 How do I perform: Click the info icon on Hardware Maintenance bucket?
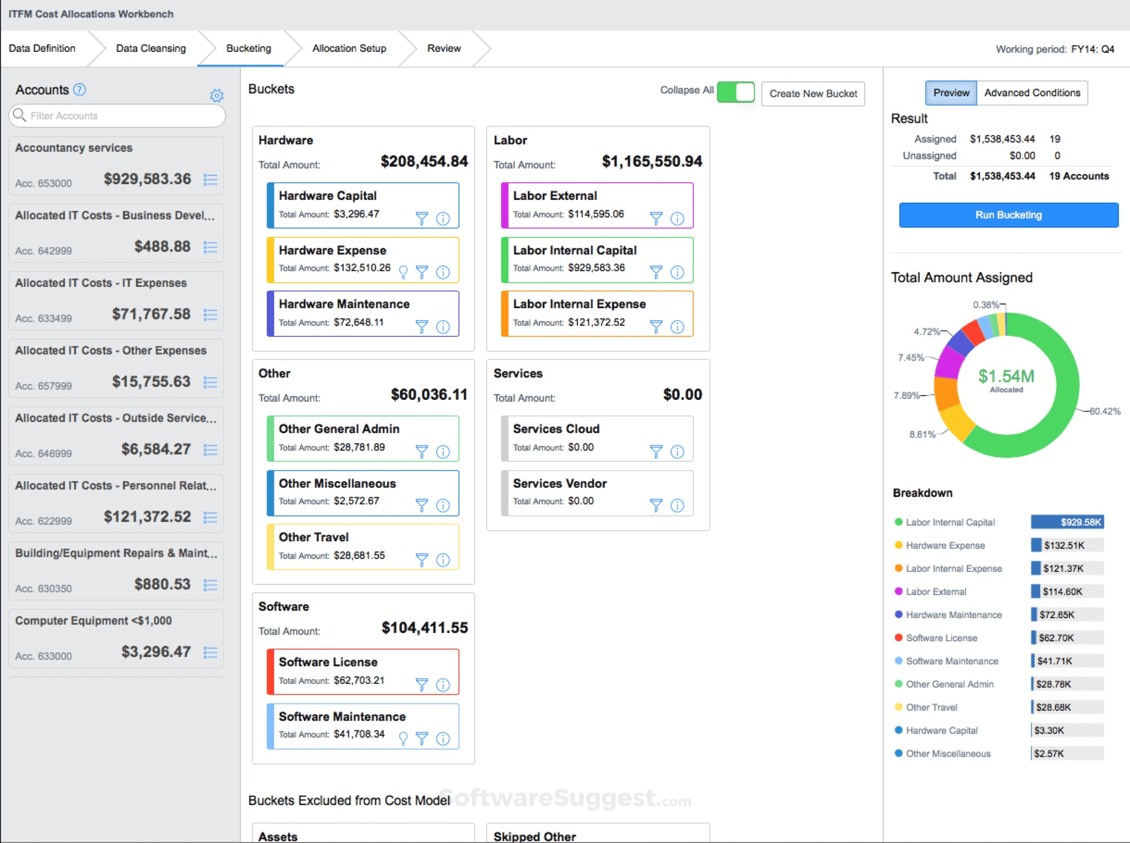pos(446,321)
